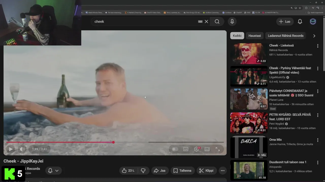Viewport: 325px width, 182px height.
Task: Bookmark this page with the star icon
Action: tap(300, 8)
